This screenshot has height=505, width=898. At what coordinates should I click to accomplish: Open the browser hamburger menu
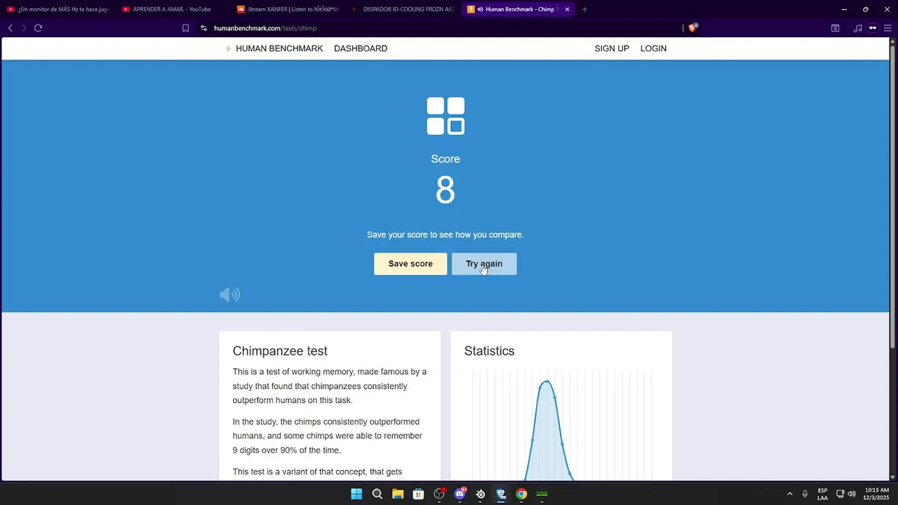[x=887, y=28]
